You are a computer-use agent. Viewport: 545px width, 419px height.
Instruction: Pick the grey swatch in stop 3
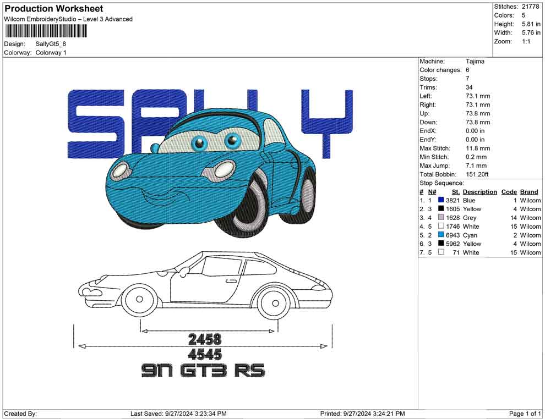(x=441, y=218)
